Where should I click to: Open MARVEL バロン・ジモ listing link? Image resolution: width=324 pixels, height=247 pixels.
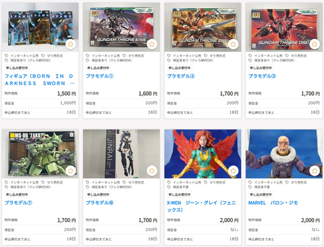pyautogui.click(x=273, y=203)
